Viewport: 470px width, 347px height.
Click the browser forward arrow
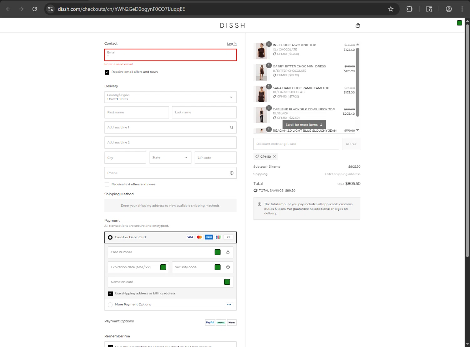tap(21, 9)
